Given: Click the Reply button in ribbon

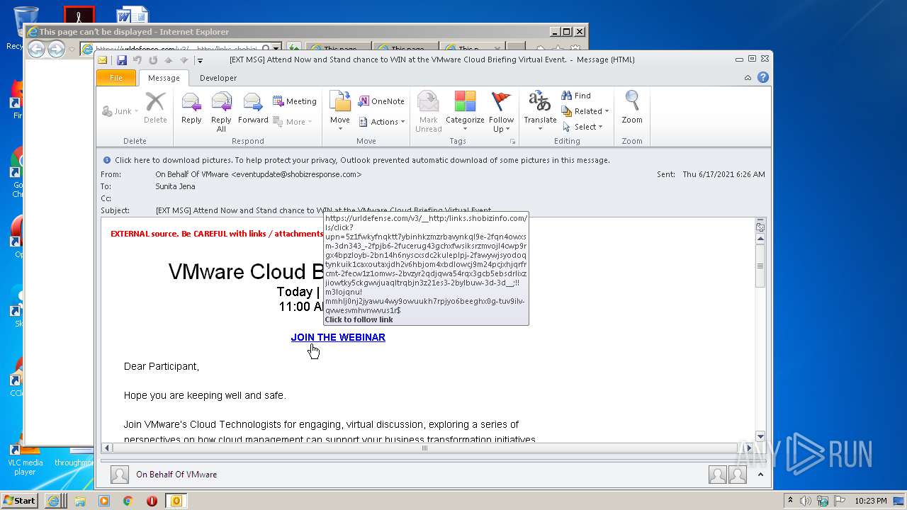Looking at the screenshot, I should (x=191, y=108).
